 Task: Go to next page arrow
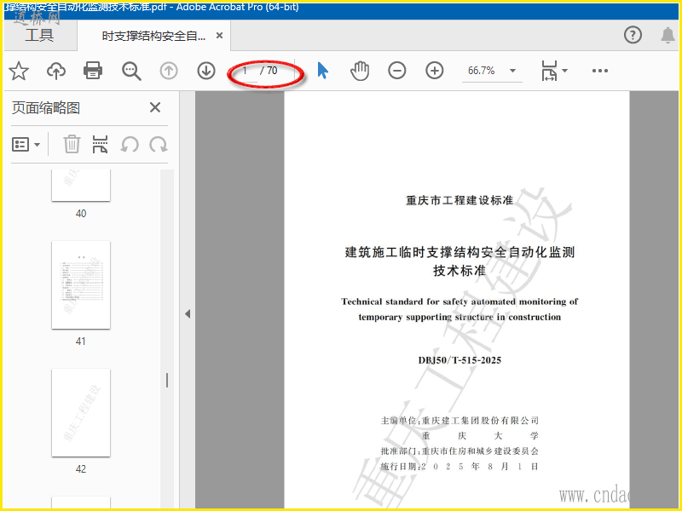206,71
